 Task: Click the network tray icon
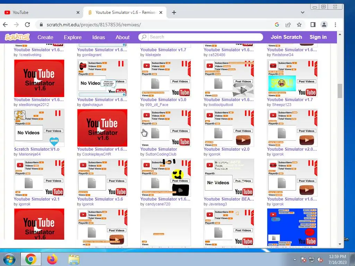(x=312, y=260)
